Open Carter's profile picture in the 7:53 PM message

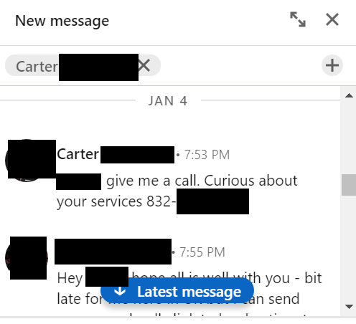click(x=27, y=161)
